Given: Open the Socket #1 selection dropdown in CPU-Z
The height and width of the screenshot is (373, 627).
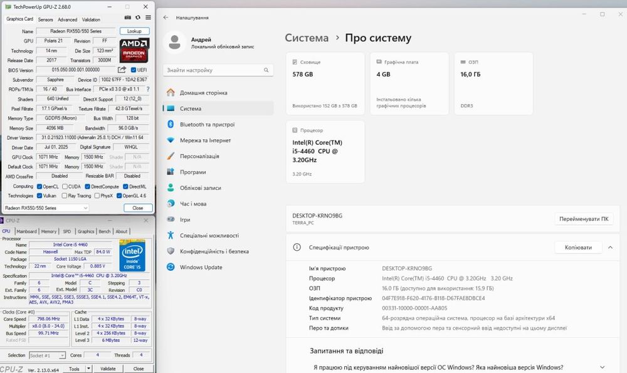Looking at the screenshot, I should [x=47, y=355].
